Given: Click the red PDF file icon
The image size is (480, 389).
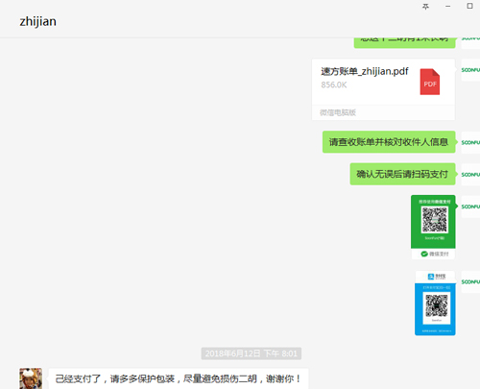Looking at the screenshot, I should coord(430,82).
